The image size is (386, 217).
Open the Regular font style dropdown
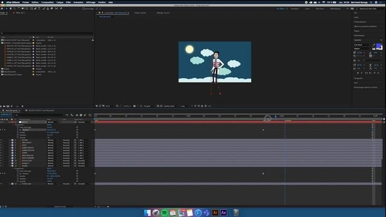click(x=362, y=48)
